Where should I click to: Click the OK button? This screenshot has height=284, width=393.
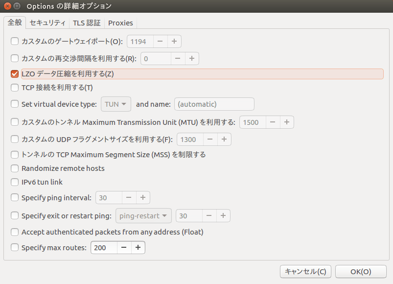tap(361, 271)
